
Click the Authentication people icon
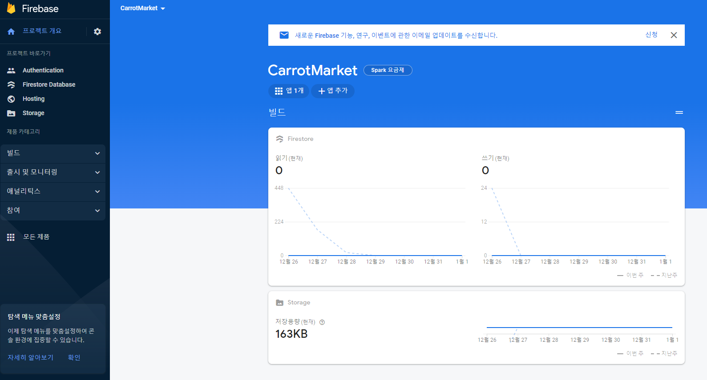pyautogui.click(x=11, y=70)
